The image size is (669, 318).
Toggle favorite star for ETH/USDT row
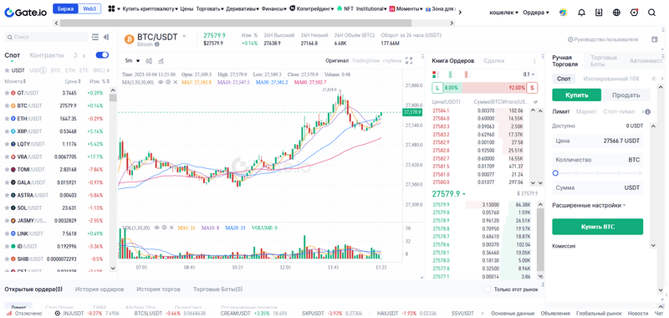tap(7, 118)
